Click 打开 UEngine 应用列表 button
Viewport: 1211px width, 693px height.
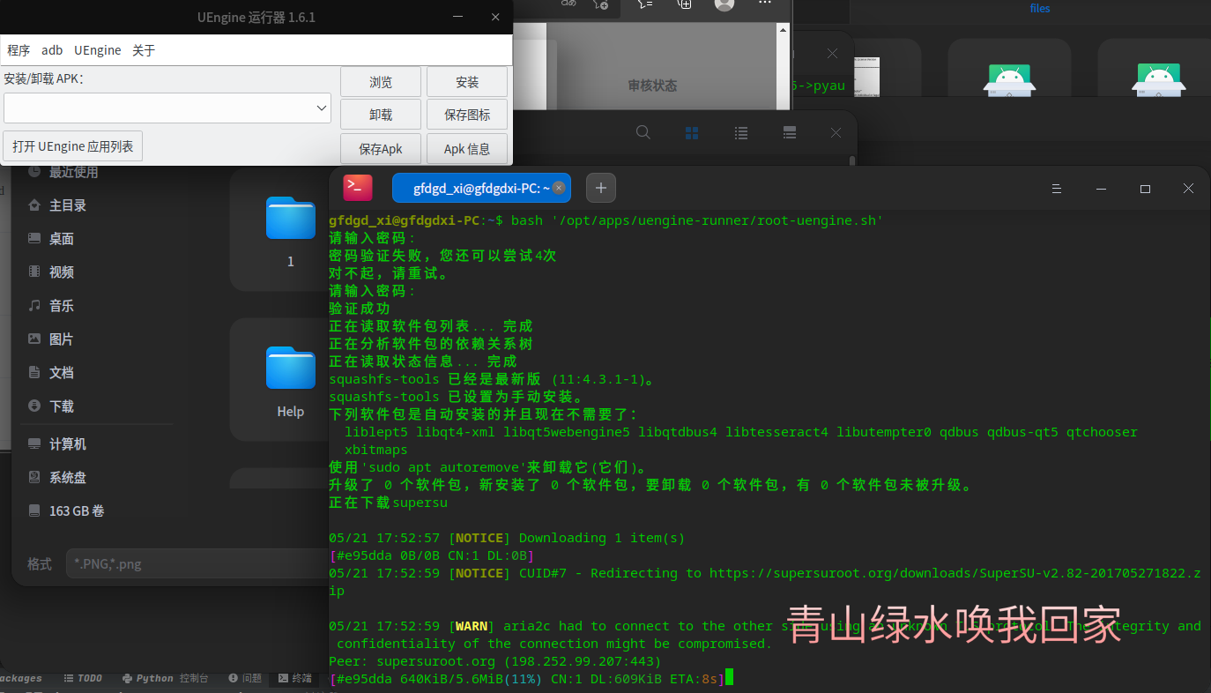[73, 146]
